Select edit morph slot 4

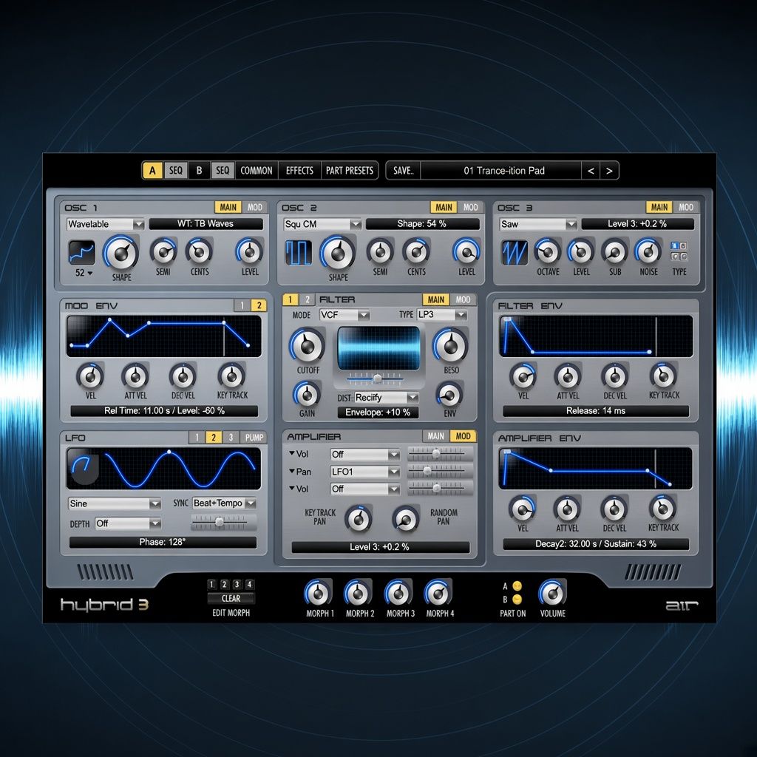pyautogui.click(x=249, y=585)
